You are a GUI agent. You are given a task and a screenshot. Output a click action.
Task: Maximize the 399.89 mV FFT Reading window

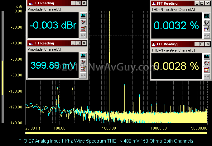click(79, 43)
